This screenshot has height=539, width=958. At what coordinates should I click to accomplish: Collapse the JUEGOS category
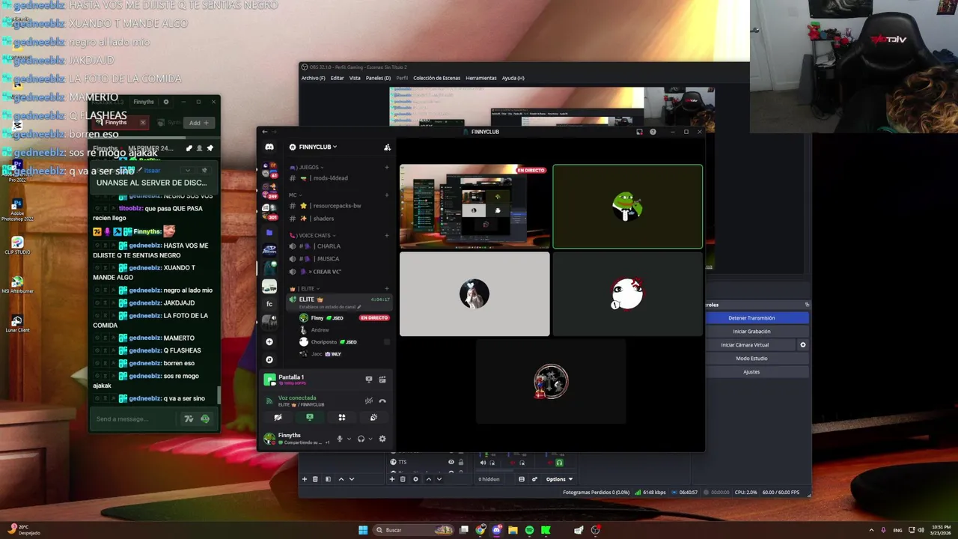tap(308, 168)
